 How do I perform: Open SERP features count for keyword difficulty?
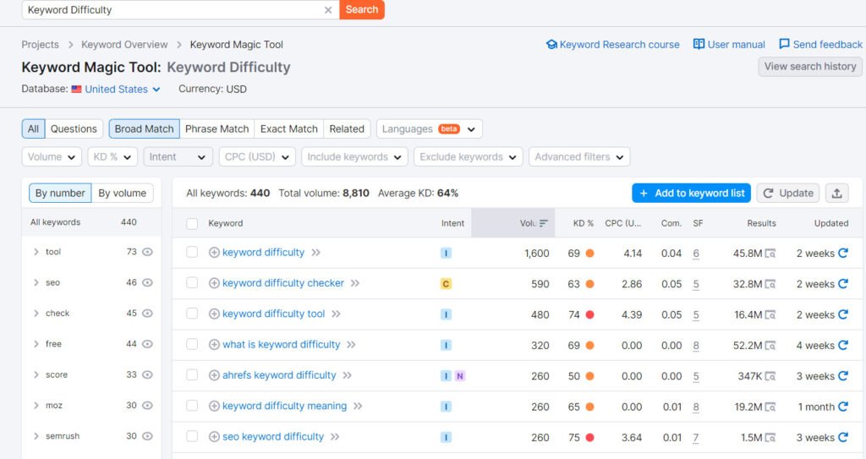(x=696, y=254)
